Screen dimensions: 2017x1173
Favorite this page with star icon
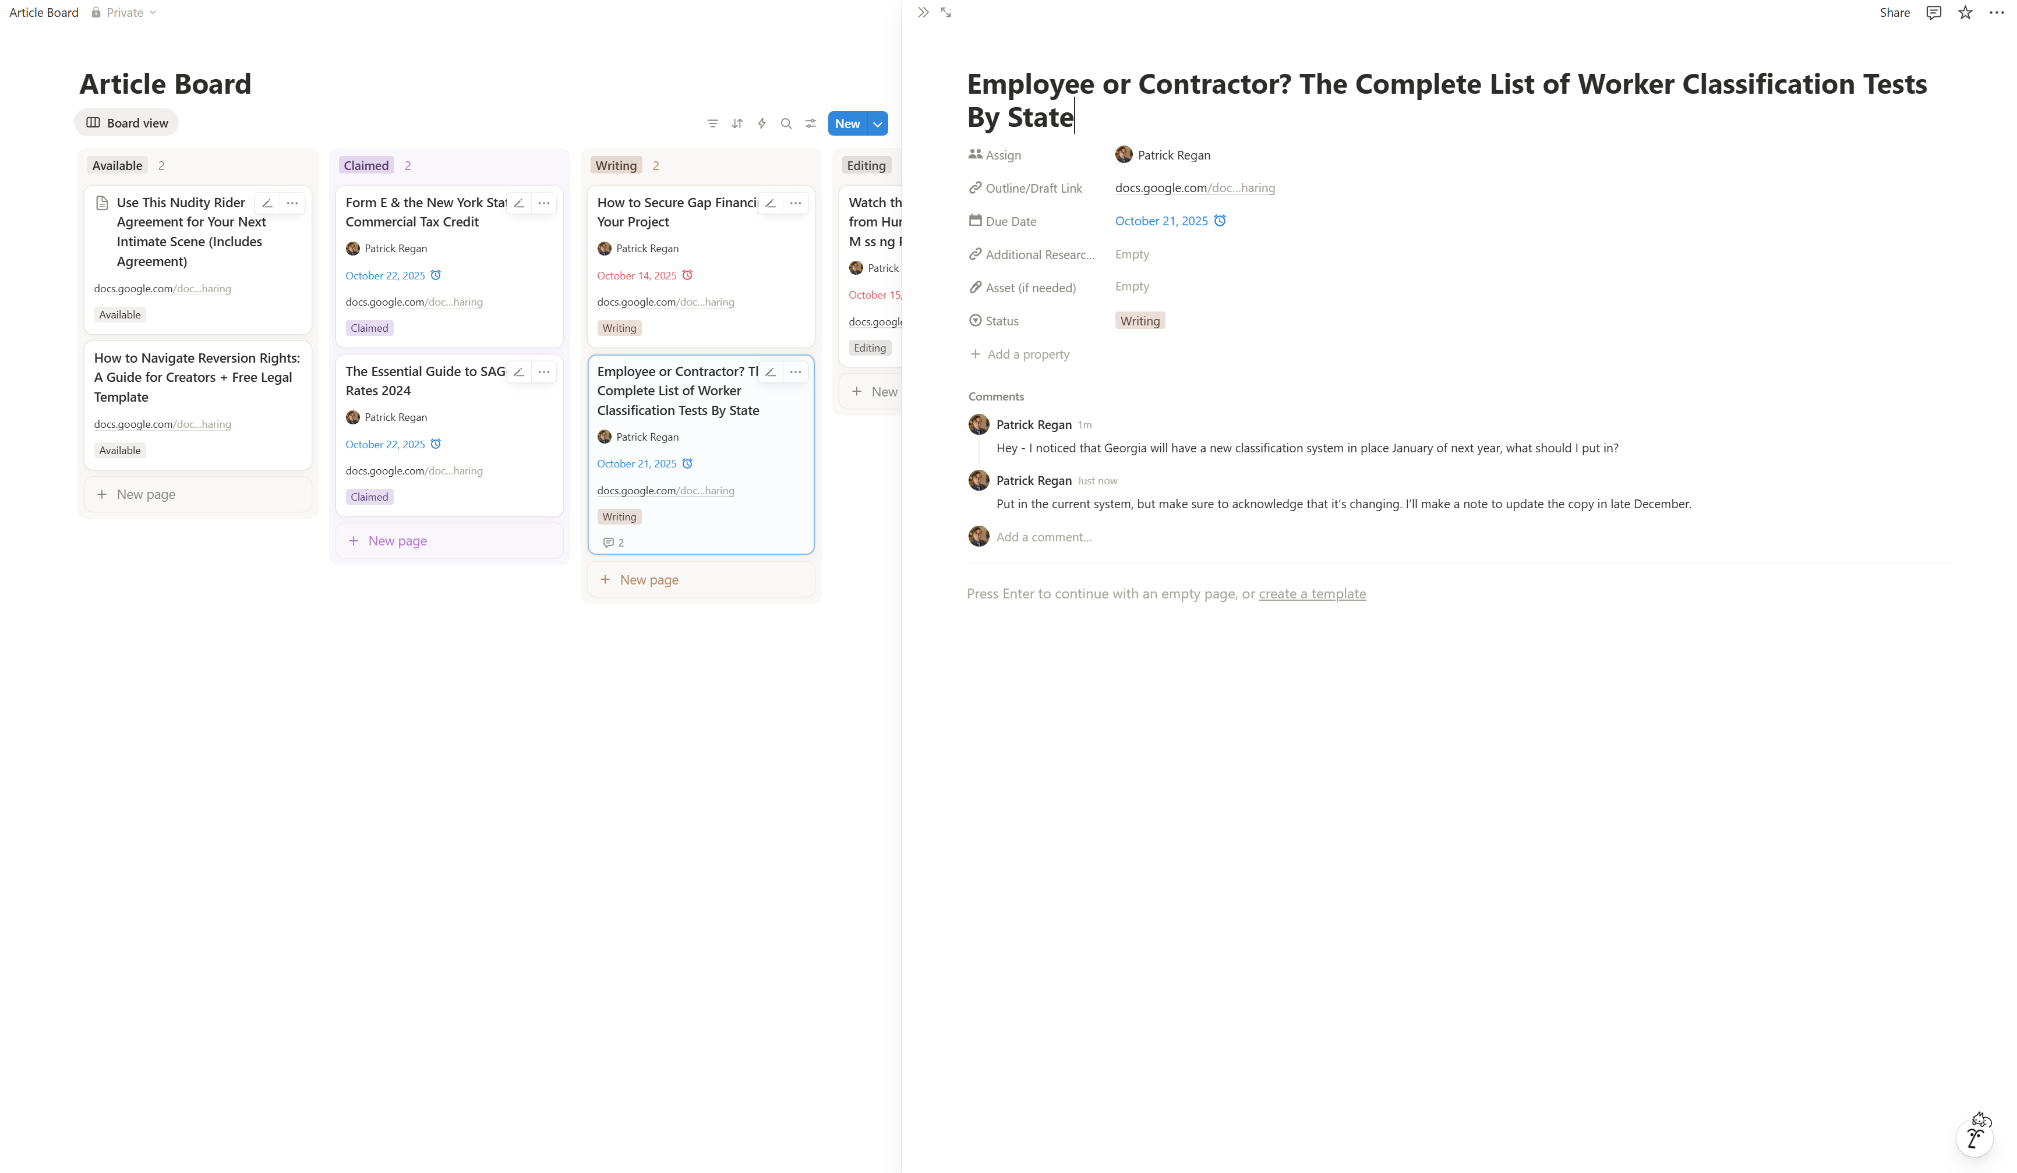point(1965,12)
